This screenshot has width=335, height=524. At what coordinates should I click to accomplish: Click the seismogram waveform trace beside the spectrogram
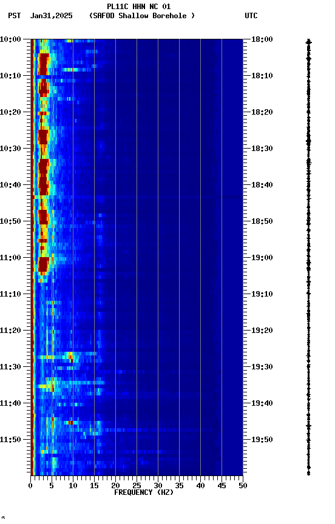(308, 257)
